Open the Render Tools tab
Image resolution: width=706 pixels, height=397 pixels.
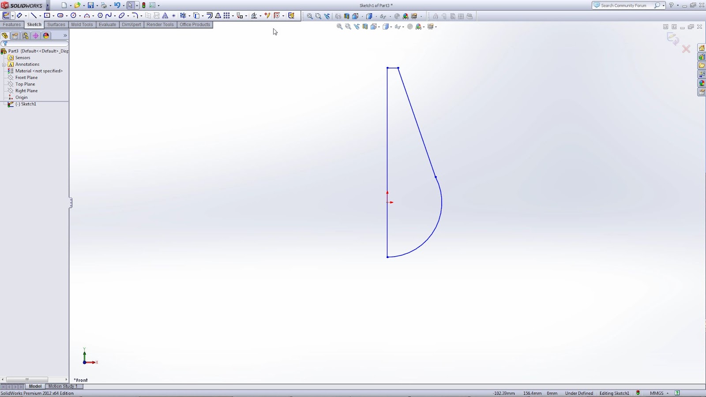click(x=160, y=25)
